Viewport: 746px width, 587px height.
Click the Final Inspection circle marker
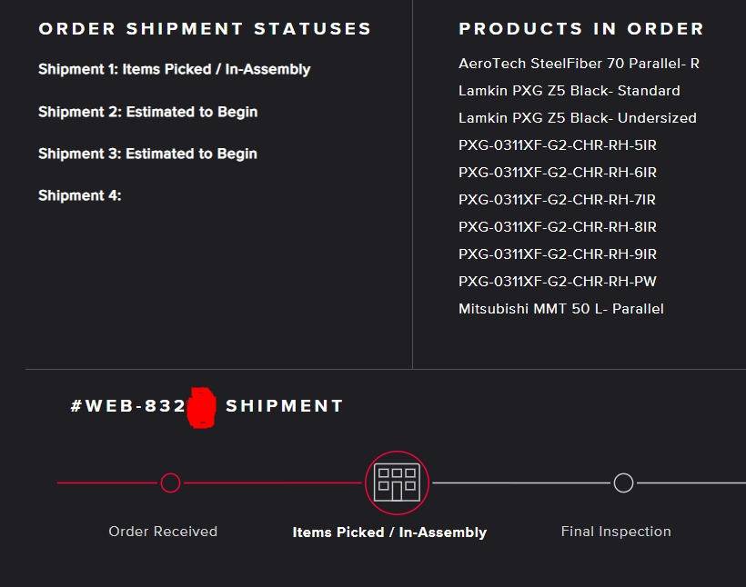(623, 483)
